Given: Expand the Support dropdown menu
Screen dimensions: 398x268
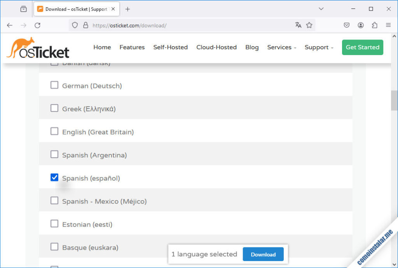Looking at the screenshot, I should point(319,47).
